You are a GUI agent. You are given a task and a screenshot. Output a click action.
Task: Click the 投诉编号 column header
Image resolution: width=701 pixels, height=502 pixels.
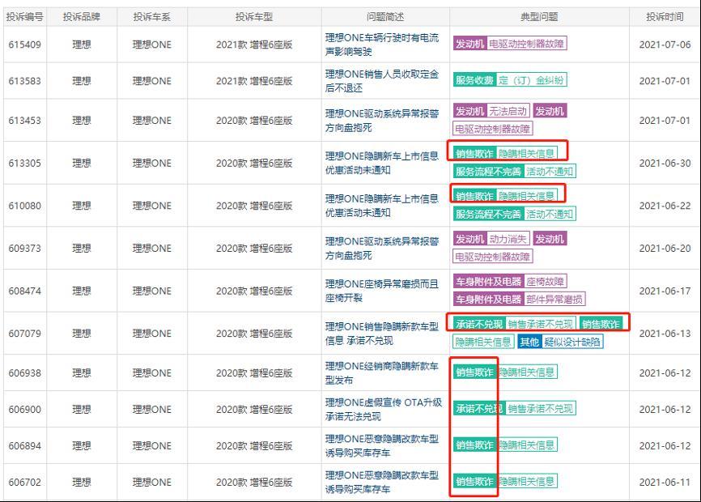pyautogui.click(x=24, y=17)
